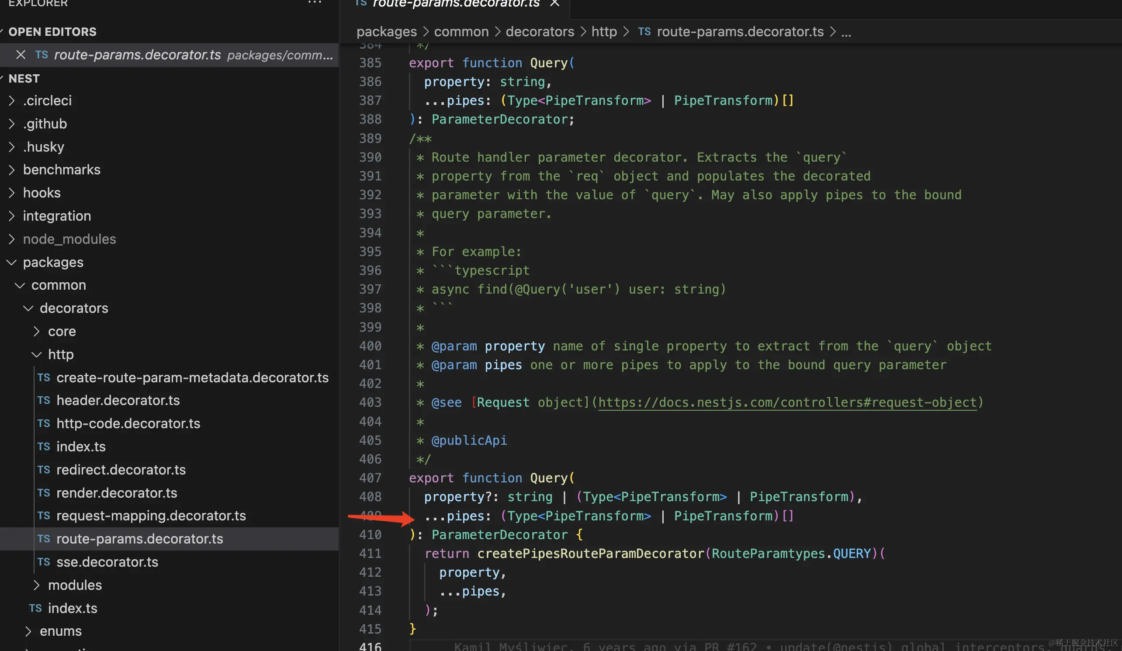Expand the enums folder
The image size is (1122, 651).
click(x=28, y=631)
